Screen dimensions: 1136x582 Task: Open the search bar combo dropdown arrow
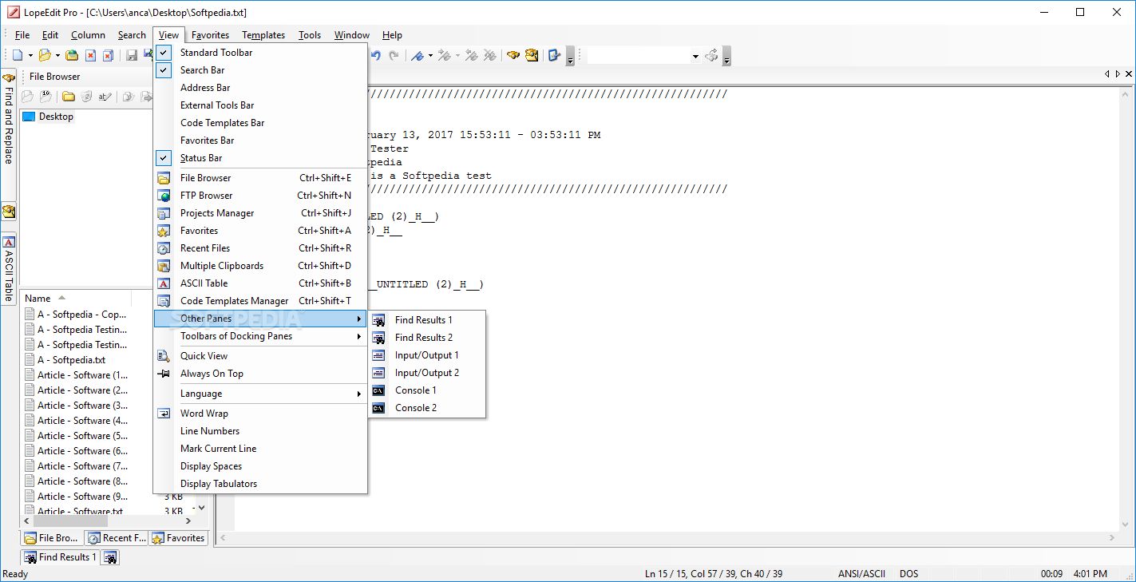coord(695,56)
